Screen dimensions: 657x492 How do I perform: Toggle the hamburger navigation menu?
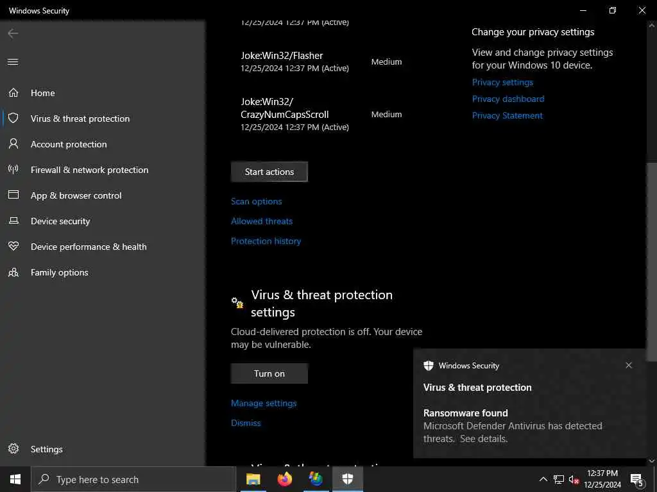13,62
